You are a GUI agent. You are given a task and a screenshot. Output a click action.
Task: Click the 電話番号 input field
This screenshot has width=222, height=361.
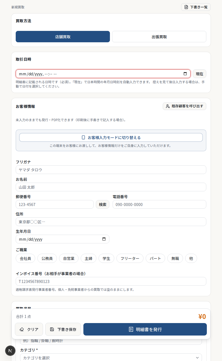click(159, 204)
